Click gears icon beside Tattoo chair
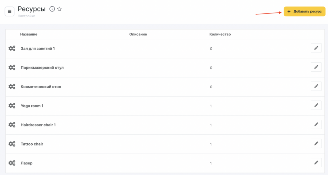328x175 pixels. point(12,144)
